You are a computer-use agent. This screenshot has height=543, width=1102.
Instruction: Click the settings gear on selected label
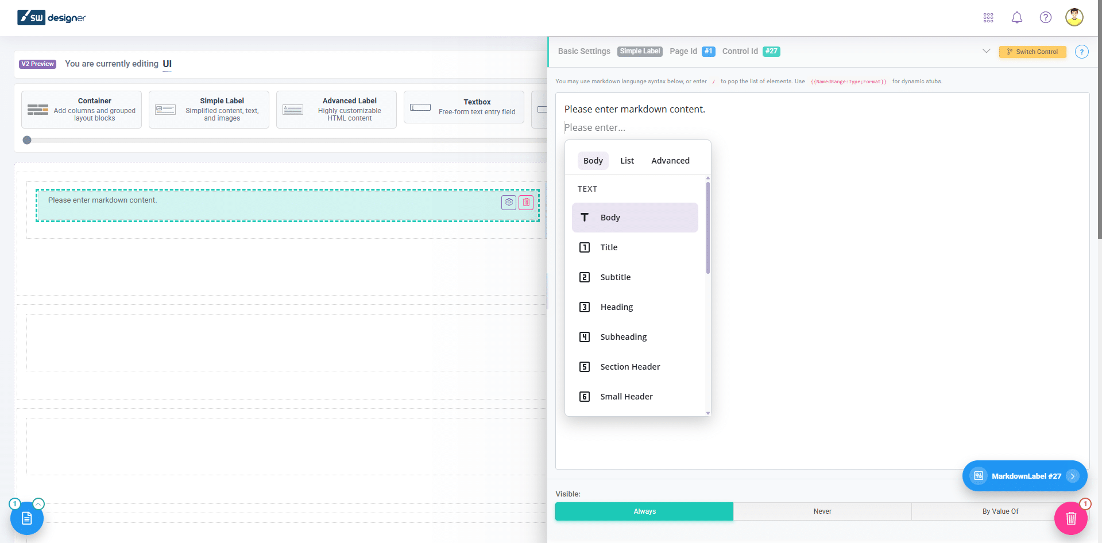point(509,202)
